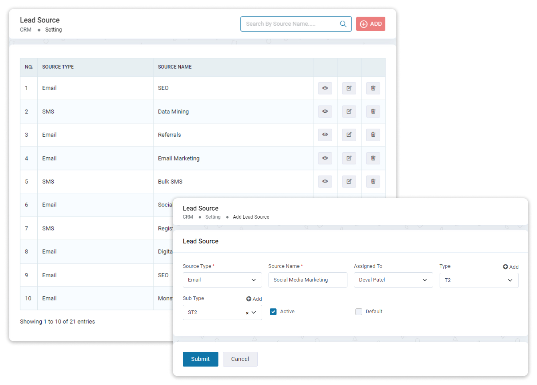537x385 pixels.
Task: Enable the Default checkbox
Action: [359, 312]
